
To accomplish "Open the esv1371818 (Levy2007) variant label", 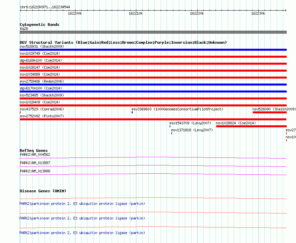I will point(192,130).
